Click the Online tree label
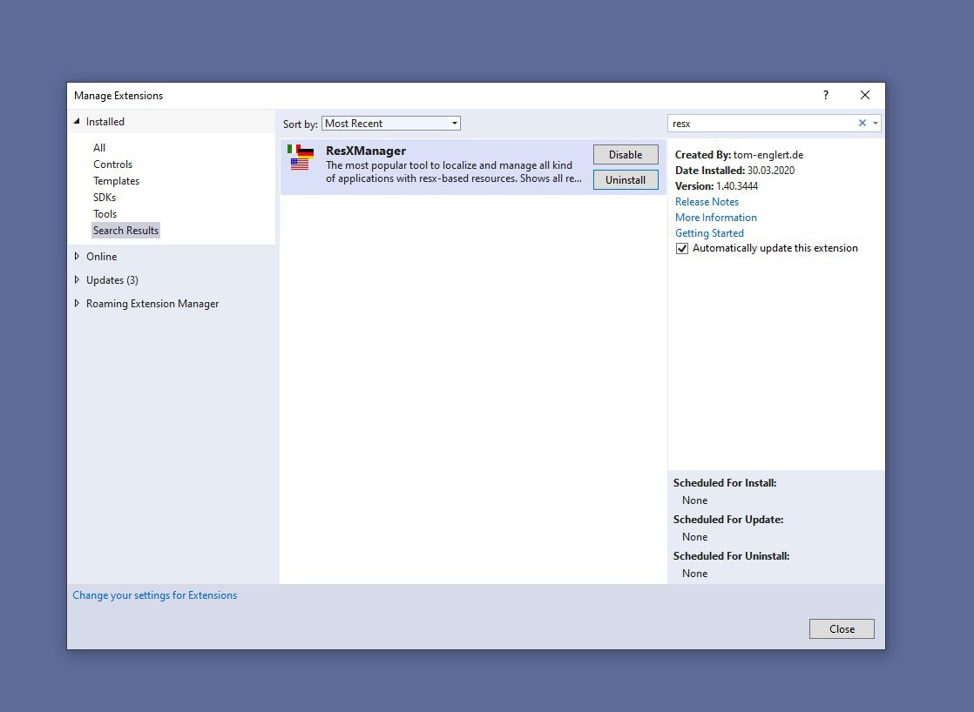This screenshot has width=974, height=712. click(101, 257)
